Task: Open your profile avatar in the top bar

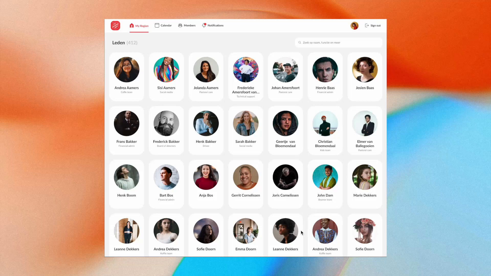Action: (x=354, y=25)
